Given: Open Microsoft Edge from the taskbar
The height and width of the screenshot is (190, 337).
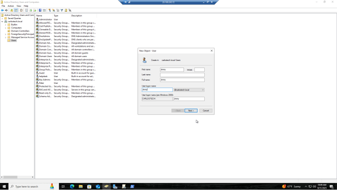Looking at the screenshot, I should tap(72, 187).
